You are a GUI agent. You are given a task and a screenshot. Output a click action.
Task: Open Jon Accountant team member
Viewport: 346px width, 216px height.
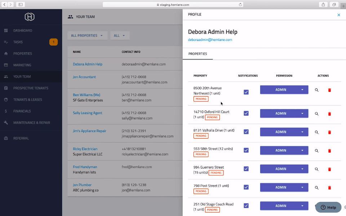84,77
